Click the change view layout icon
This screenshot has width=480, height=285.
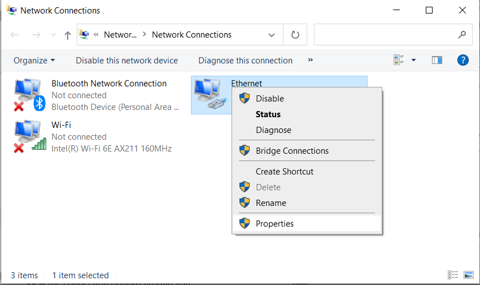[399, 60]
